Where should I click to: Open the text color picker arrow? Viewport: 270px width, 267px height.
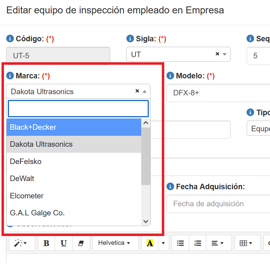coord(164,243)
